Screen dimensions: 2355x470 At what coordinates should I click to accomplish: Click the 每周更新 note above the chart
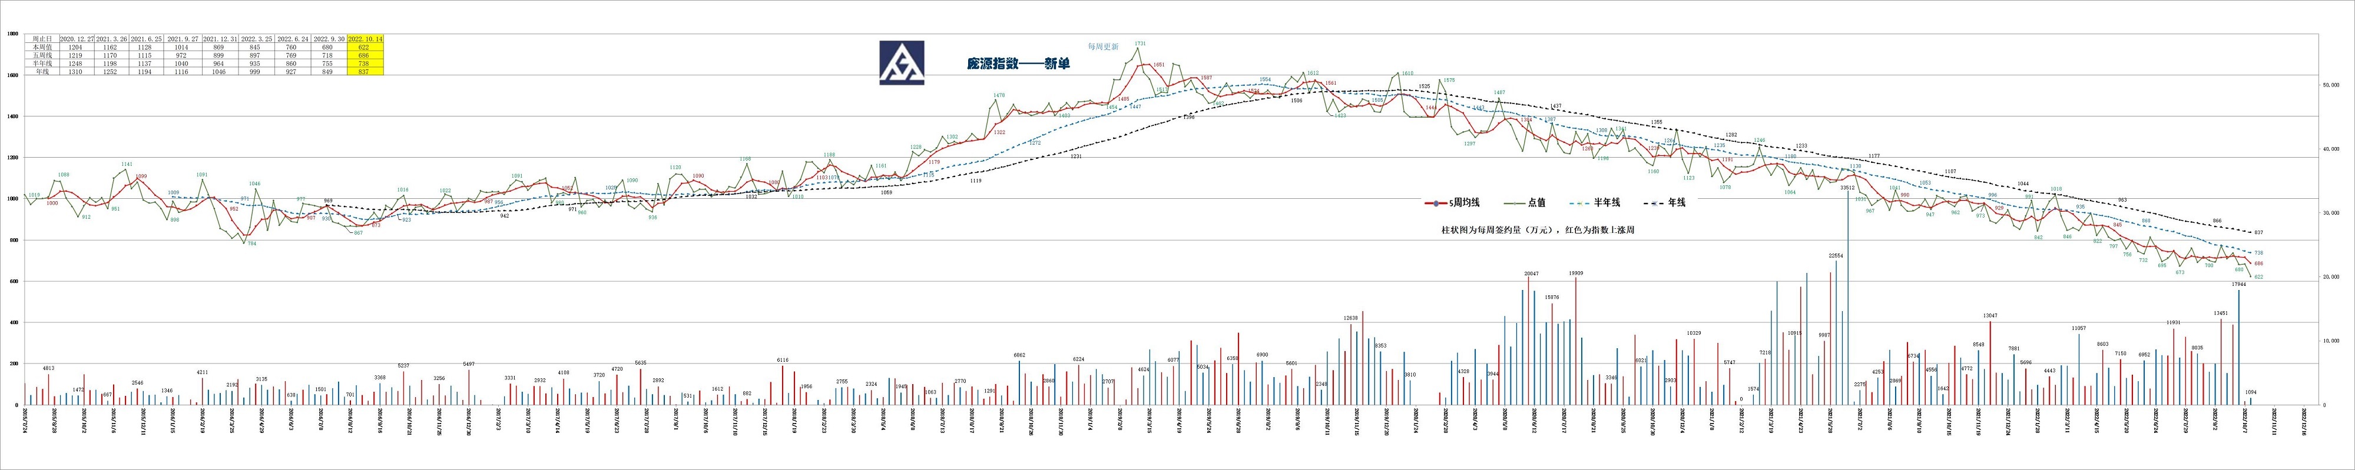[1102, 46]
